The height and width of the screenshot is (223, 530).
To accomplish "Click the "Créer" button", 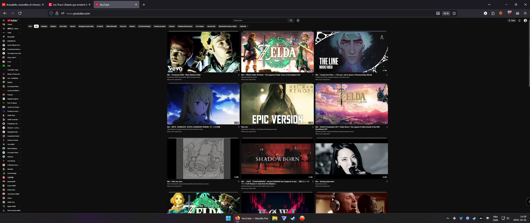I will (512, 20).
